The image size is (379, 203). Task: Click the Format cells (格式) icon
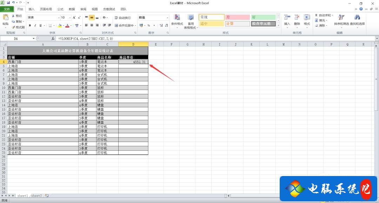point(307,18)
